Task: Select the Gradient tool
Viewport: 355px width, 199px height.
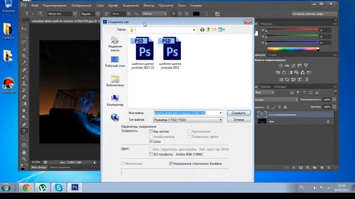Action: tap(24, 104)
